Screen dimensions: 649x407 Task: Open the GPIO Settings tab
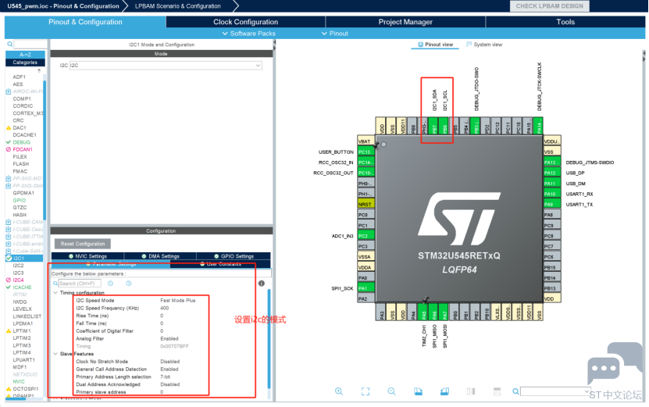234,256
